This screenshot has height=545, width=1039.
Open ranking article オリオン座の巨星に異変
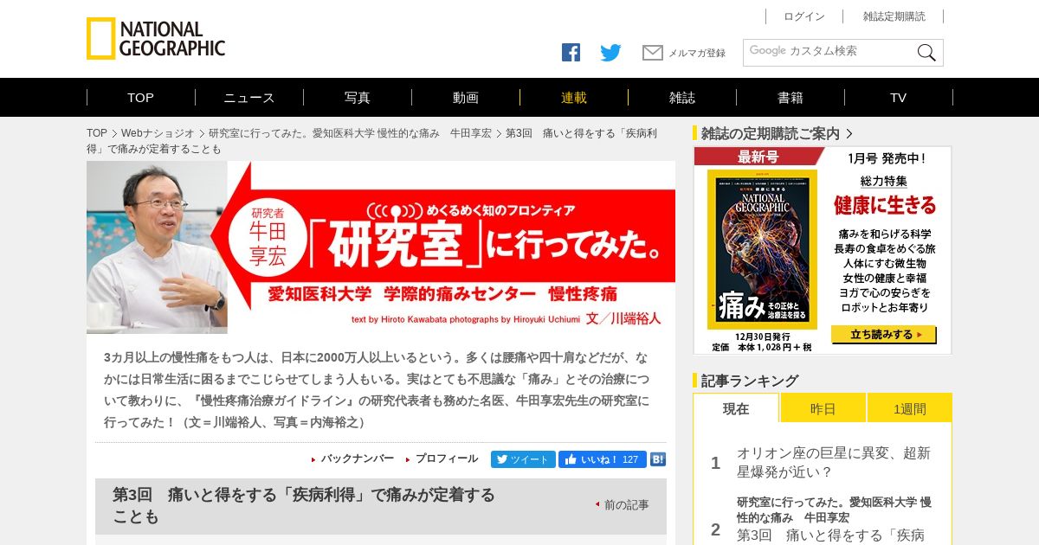point(834,463)
